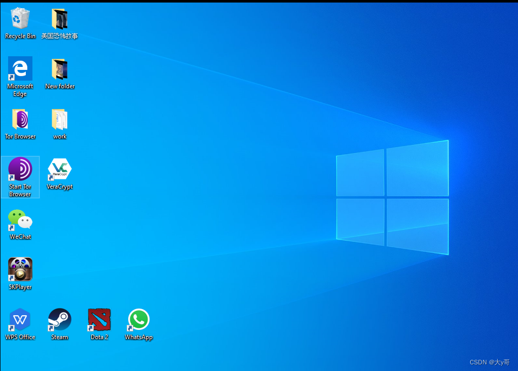Click the 'Start Tor Browser' text label
Viewport: 518px width, 371px height.
pyautogui.click(x=20, y=190)
